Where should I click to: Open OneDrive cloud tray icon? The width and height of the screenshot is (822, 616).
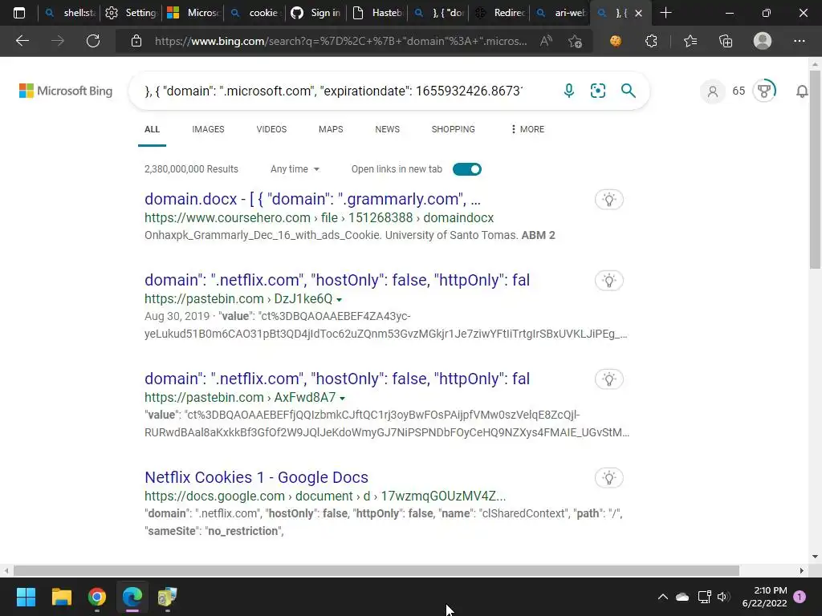pyautogui.click(x=682, y=597)
